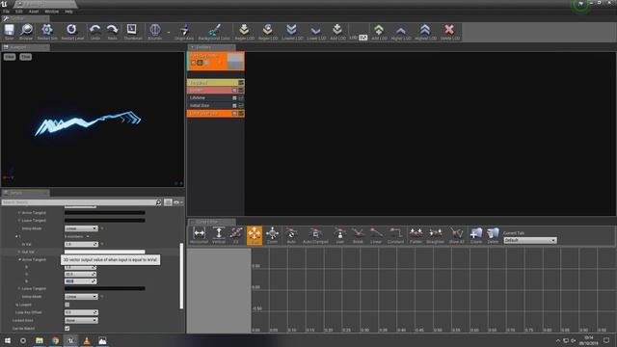Set curve tangent to User
The height and width of the screenshot is (347, 617).
click(340, 235)
